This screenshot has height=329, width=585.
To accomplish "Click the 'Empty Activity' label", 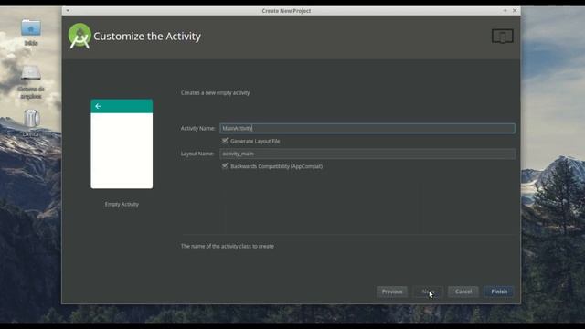I will point(122,205).
